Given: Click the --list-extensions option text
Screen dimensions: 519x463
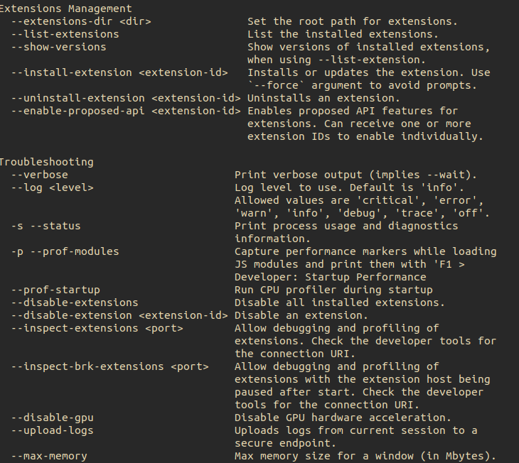Looking at the screenshot, I should pos(65,34).
